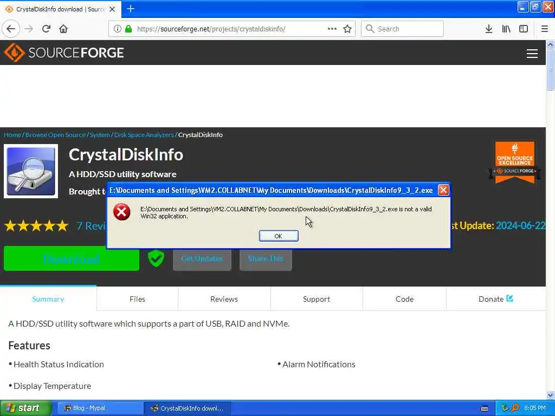Click the last update date 2024-06-22
555x416 pixels.
coord(520,226)
